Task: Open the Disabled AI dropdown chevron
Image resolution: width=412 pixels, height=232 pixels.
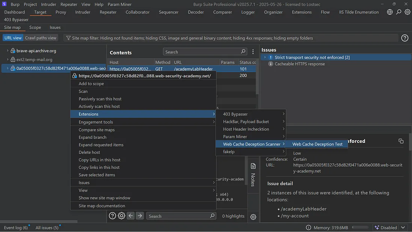Action: [403, 228]
